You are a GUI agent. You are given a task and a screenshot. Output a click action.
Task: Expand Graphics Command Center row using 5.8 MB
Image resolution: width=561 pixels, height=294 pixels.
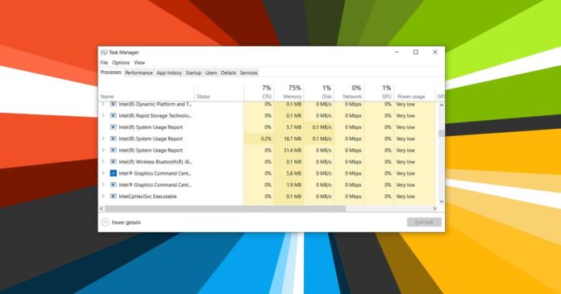103,173
